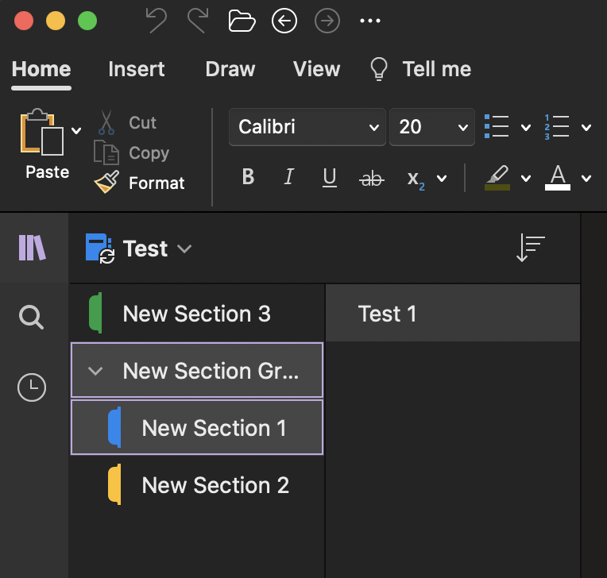The width and height of the screenshot is (607, 578).
Task: Apply the text highlight color marker
Action: click(x=497, y=178)
